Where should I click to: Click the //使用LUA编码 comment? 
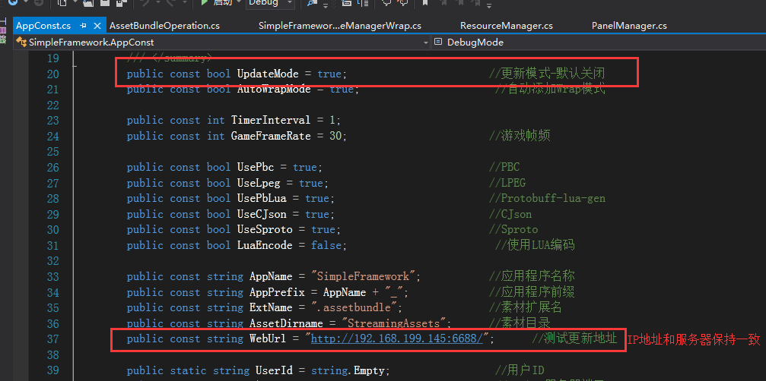(535, 245)
